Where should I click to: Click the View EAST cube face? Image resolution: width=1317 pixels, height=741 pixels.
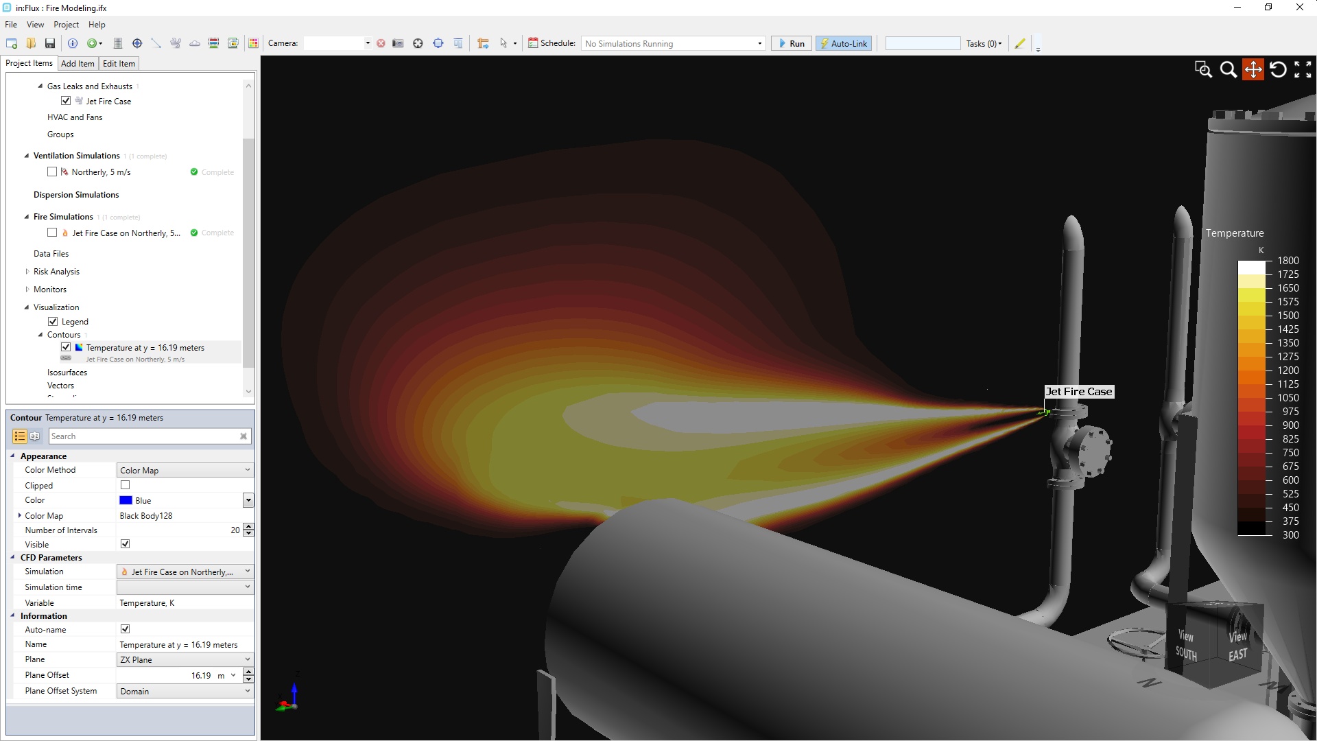(x=1238, y=646)
